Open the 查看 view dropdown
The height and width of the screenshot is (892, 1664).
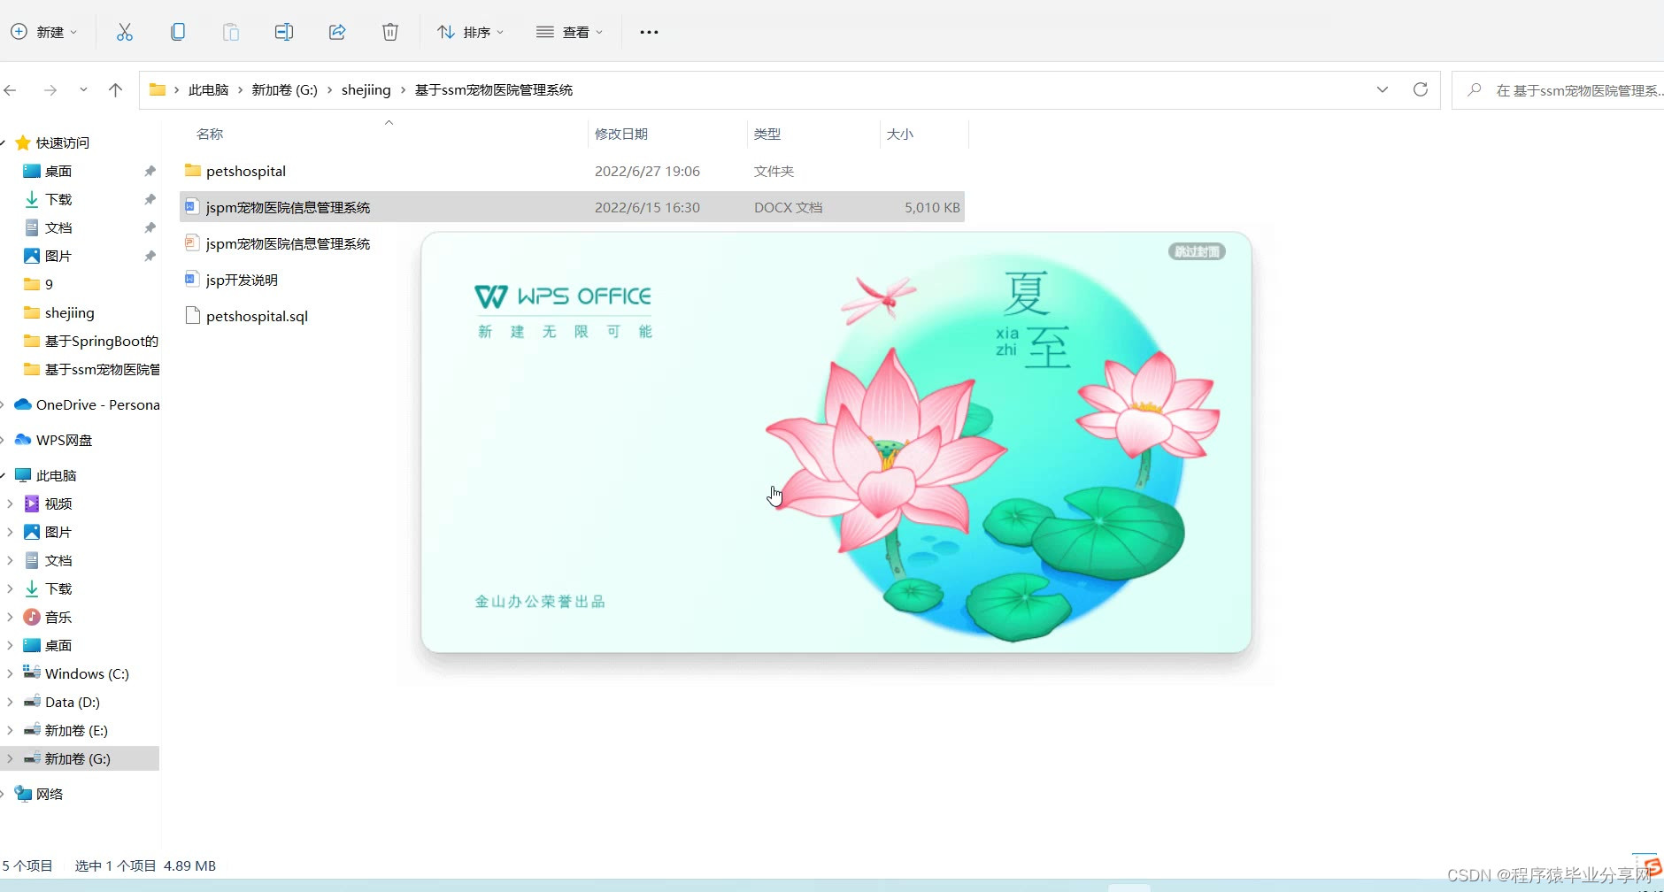tap(570, 32)
